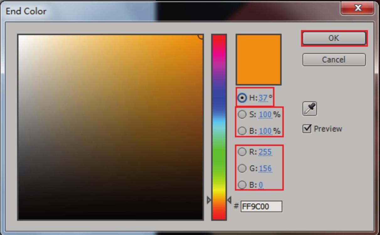Viewport: 380px width, 235px height.
Task: Click the red value 255
Action: (x=265, y=152)
